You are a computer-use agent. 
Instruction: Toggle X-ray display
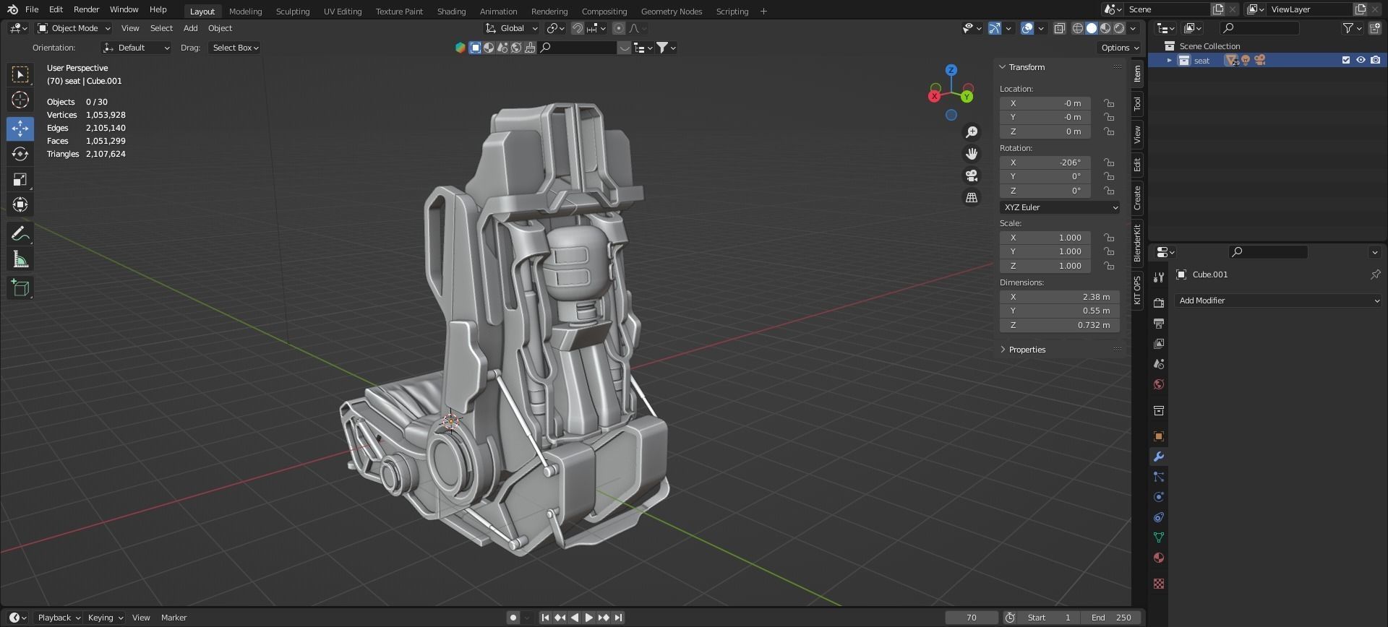pyautogui.click(x=1059, y=28)
